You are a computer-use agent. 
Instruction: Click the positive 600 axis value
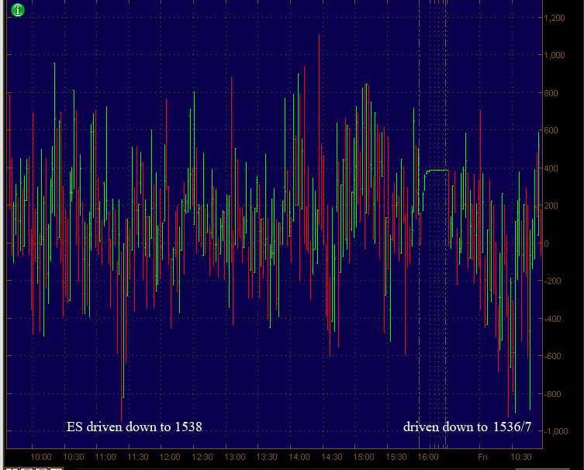551,130
